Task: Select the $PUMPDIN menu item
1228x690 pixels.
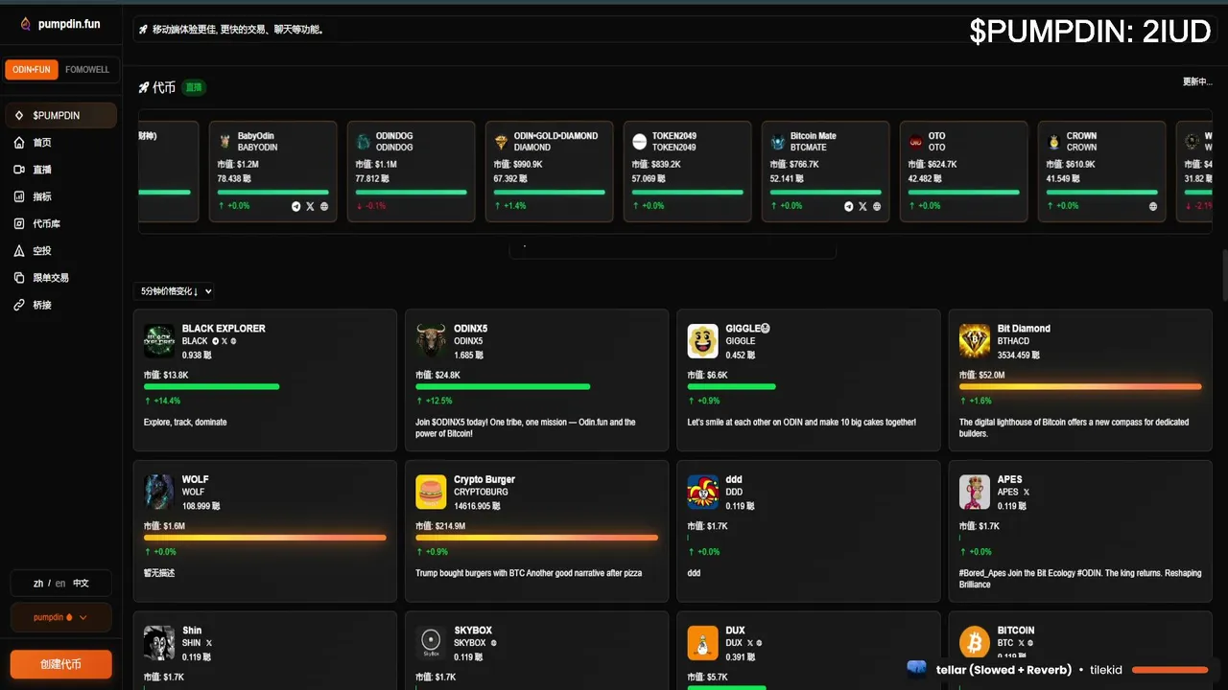Action: click(x=60, y=116)
